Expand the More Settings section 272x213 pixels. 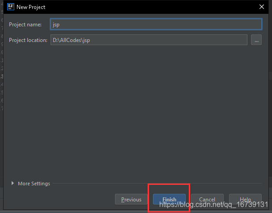coord(13,183)
